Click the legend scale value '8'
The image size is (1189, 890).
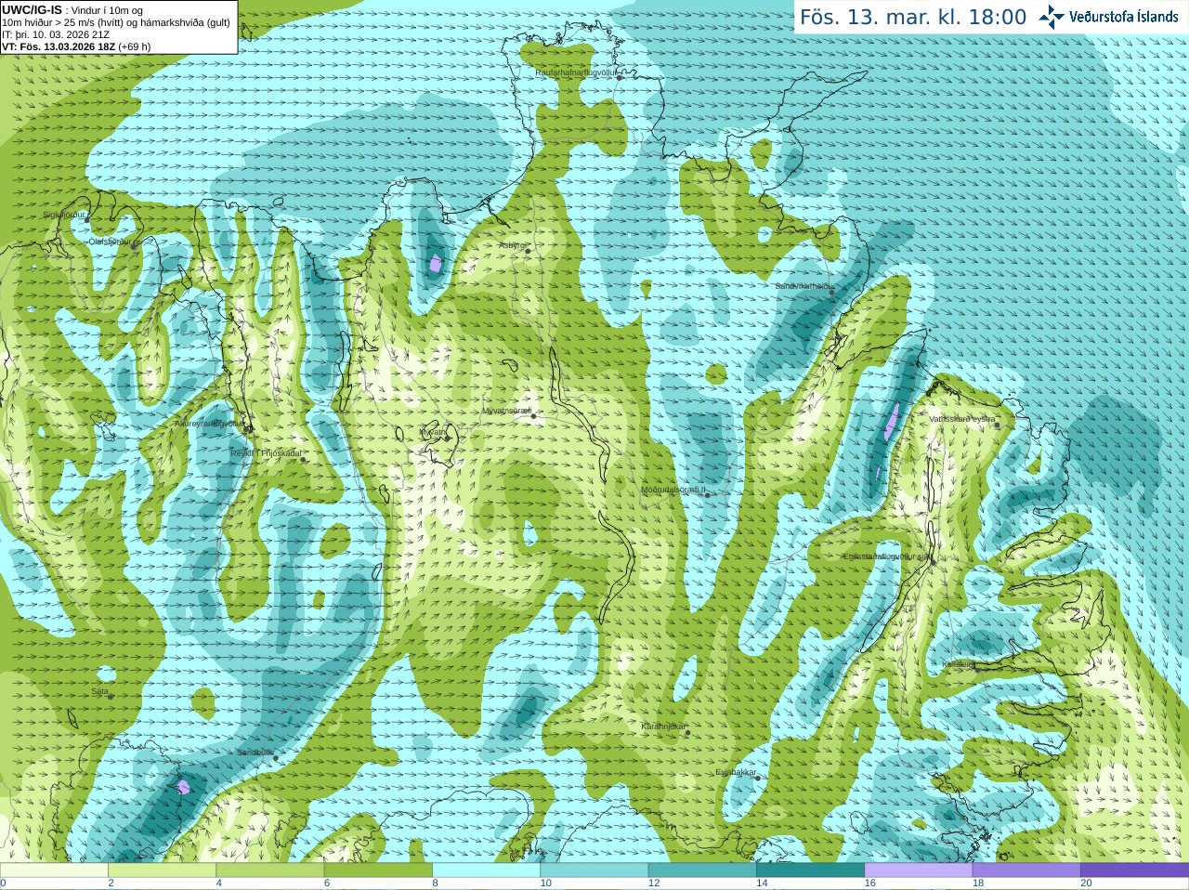pyautogui.click(x=435, y=883)
